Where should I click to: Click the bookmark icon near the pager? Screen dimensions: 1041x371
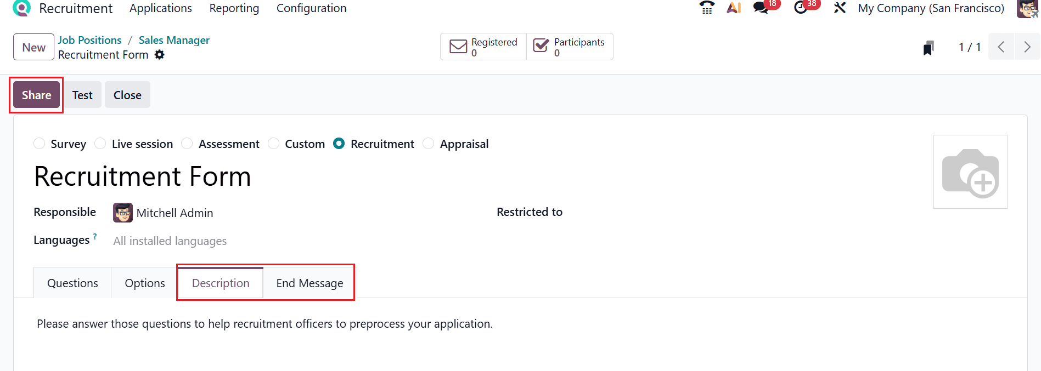927,47
